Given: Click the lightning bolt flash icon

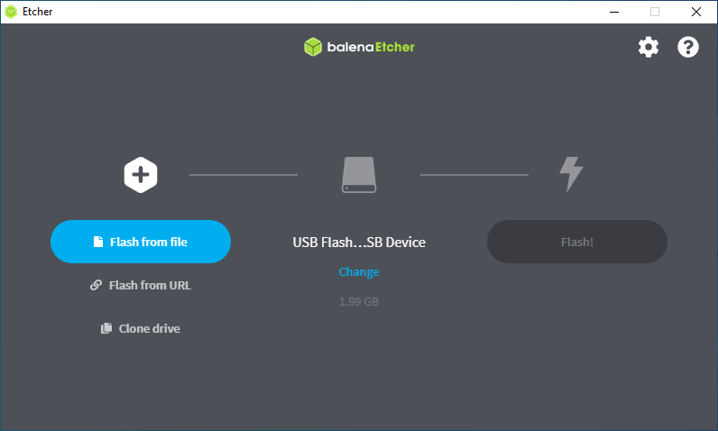Looking at the screenshot, I should click(571, 174).
